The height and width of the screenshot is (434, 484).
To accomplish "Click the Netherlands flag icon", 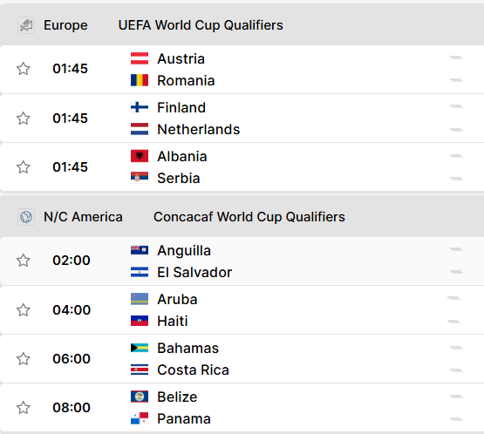I will click(x=140, y=129).
